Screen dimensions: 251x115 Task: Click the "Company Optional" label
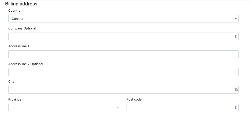[x=22, y=28]
